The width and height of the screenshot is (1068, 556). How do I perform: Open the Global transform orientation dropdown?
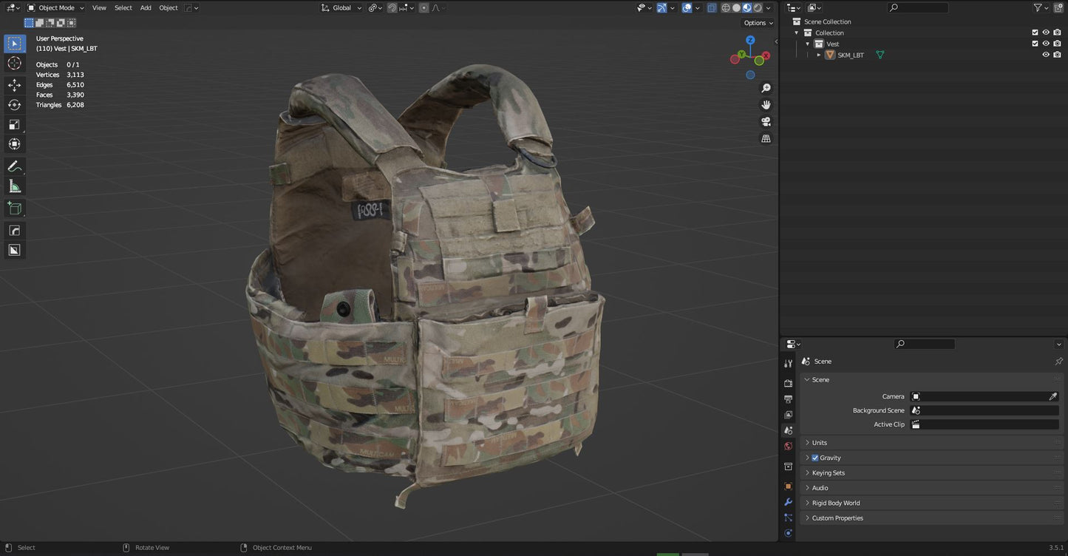(x=341, y=8)
